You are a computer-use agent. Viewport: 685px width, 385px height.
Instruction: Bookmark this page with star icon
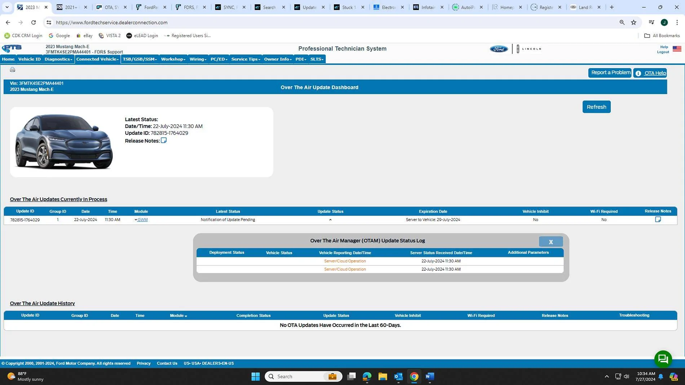(x=633, y=22)
